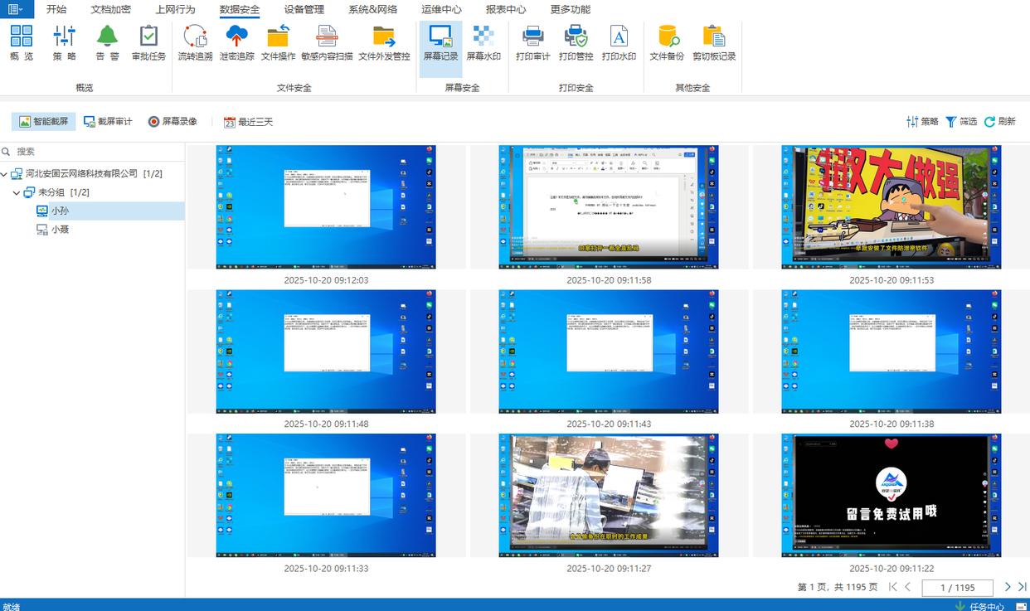This screenshot has width=1030, height=611.
Task: Click the 泄密追踪 cloud icon
Action: point(237,37)
